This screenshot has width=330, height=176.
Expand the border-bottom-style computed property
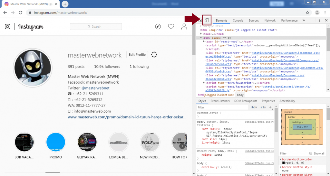click(281, 167)
